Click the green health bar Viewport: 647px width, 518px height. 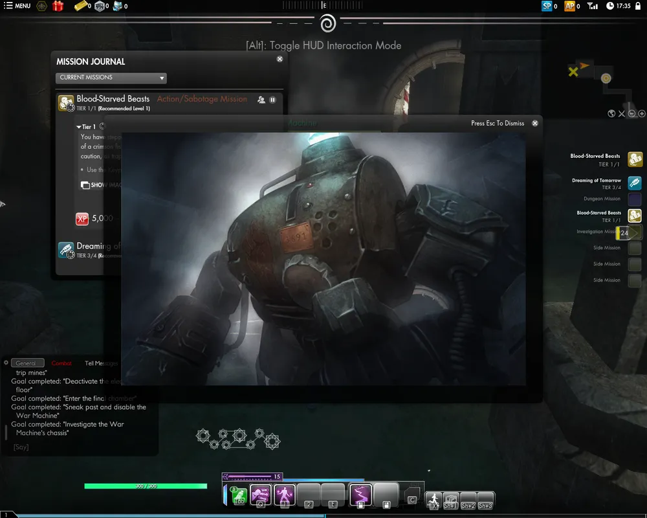pos(146,486)
